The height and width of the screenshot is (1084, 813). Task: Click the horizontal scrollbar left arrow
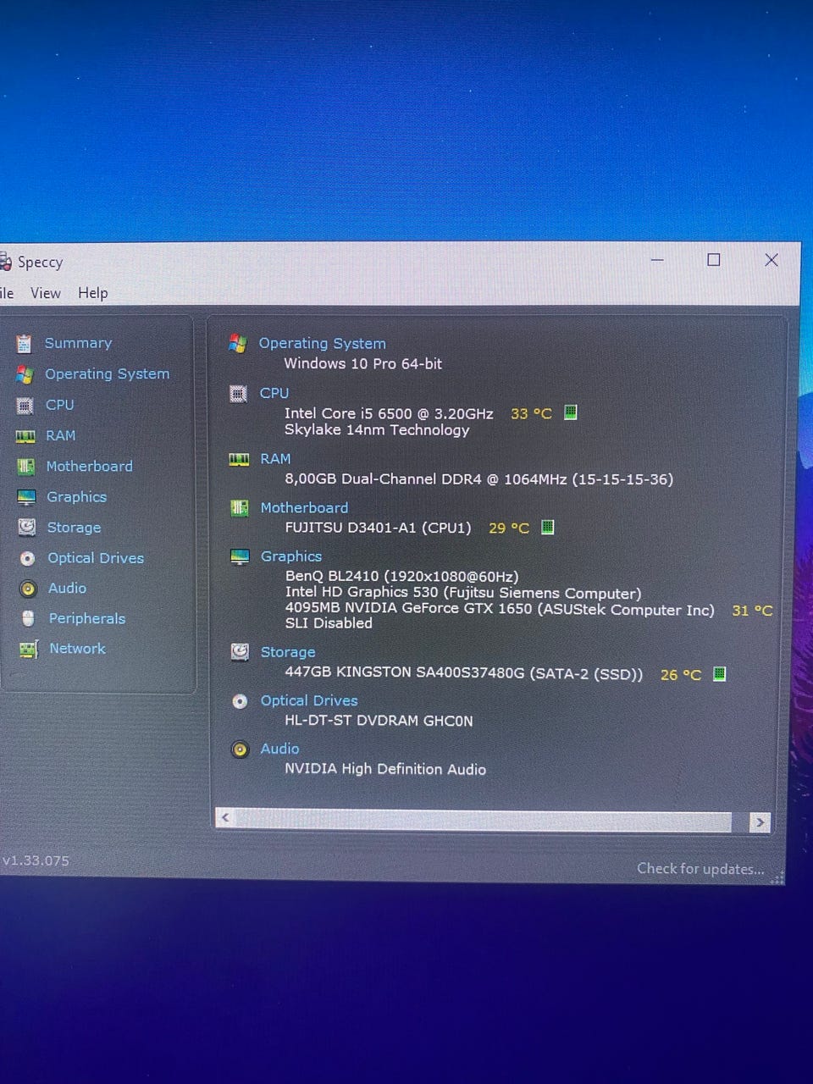[224, 818]
